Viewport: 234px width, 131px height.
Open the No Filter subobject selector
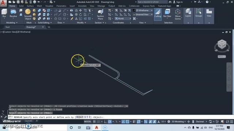(167, 13)
